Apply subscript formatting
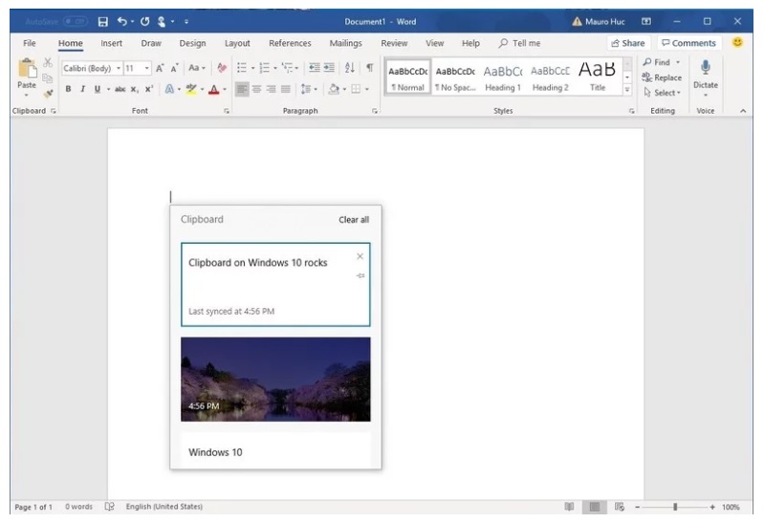This screenshot has width=764, height=523. click(x=135, y=89)
